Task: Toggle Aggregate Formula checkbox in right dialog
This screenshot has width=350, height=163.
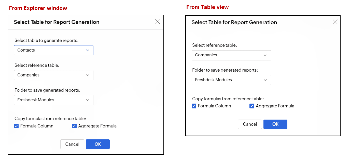Action: click(252, 106)
